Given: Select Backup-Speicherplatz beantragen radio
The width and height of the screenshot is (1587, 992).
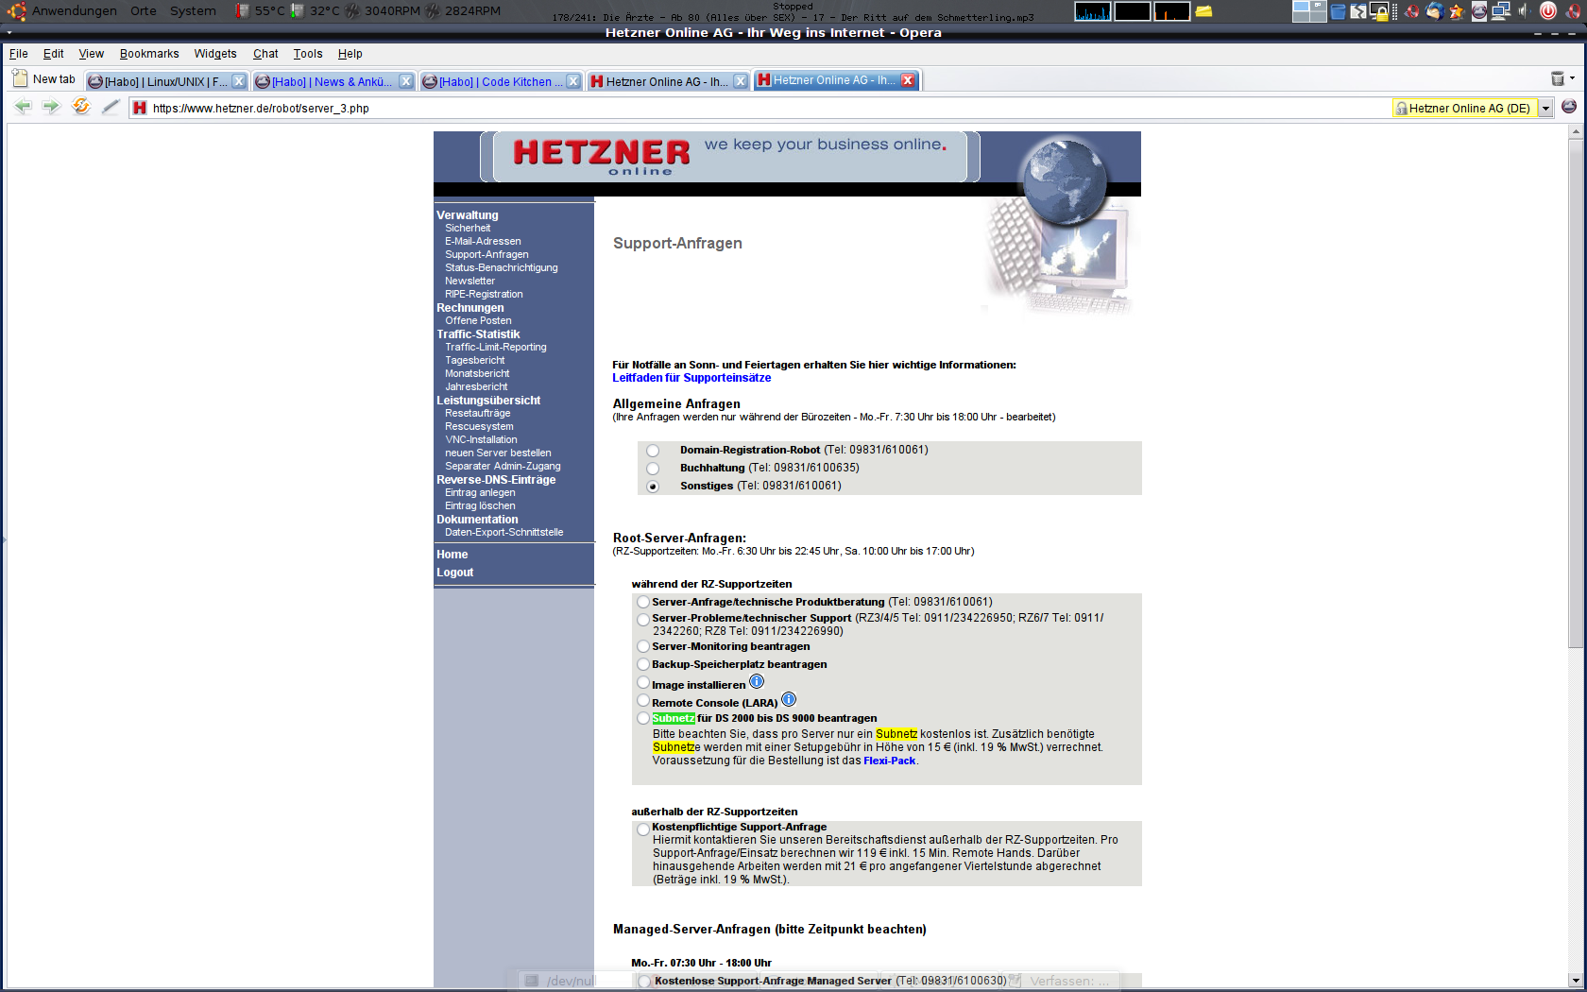Looking at the screenshot, I should pyautogui.click(x=643, y=664).
